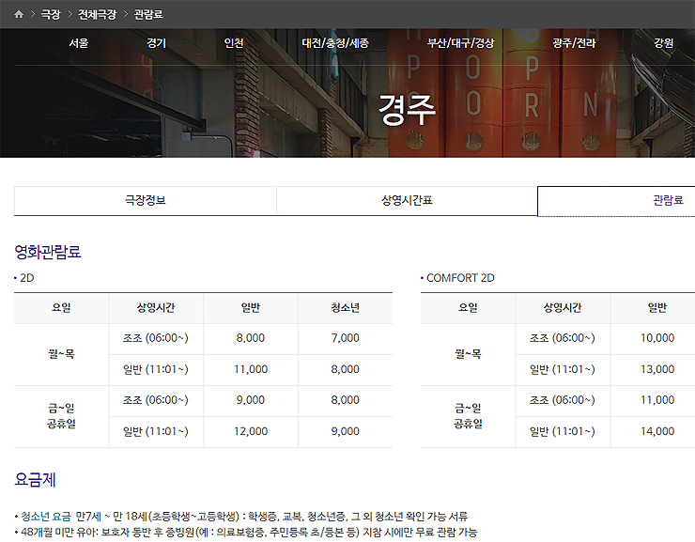Click the 14,000 price in COMFORT 2D
The image size is (695, 542).
(657, 431)
